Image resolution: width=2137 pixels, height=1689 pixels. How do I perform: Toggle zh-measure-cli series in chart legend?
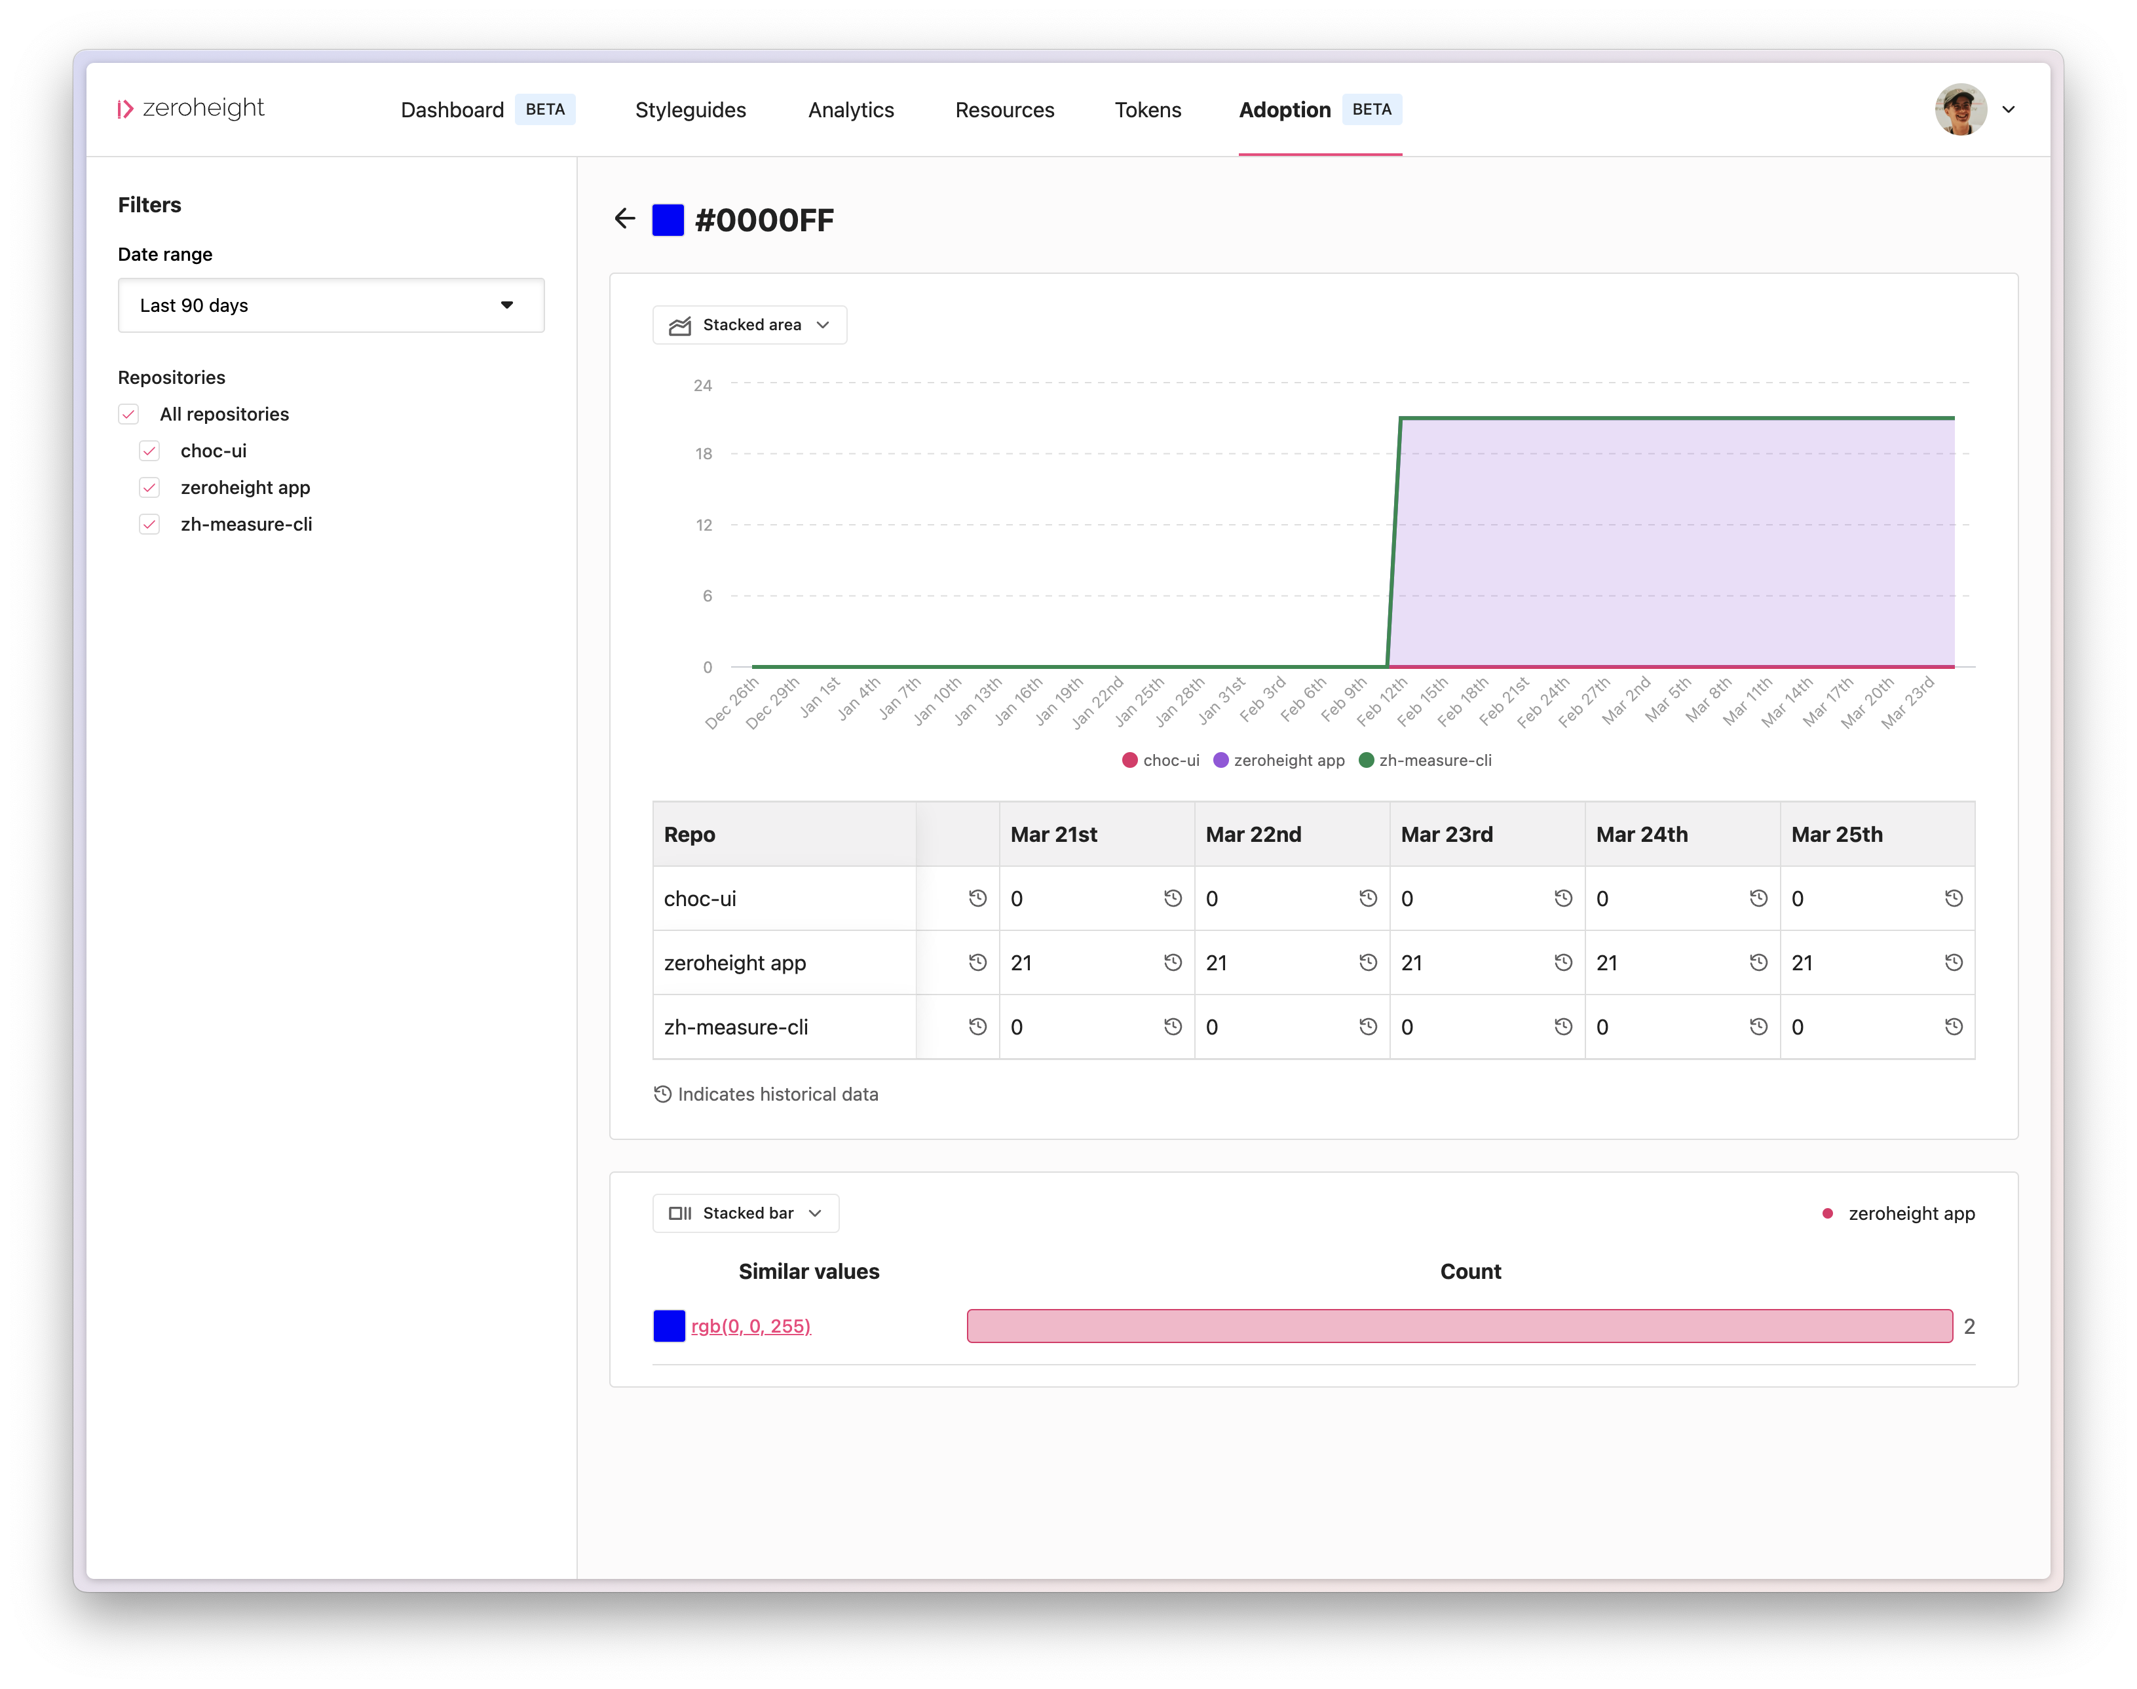click(x=1425, y=761)
